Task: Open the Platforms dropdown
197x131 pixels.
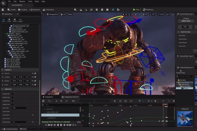Action: (x=148, y=10)
